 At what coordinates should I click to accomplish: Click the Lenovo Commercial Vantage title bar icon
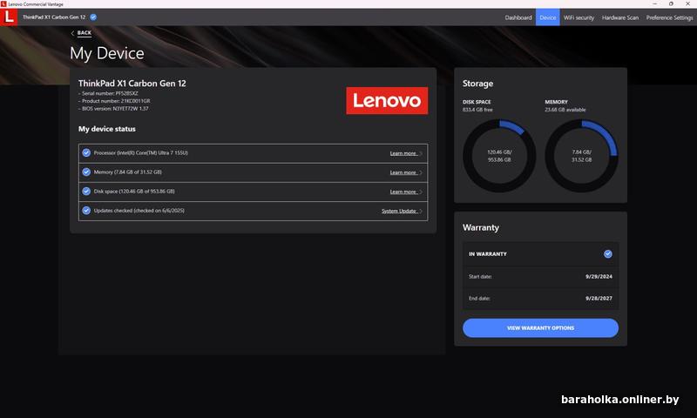point(3,3)
